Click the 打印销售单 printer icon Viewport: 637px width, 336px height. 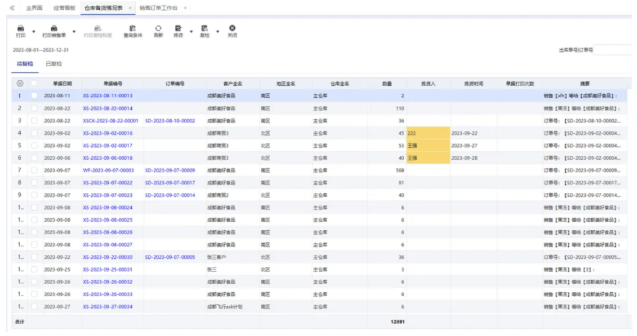pos(54,29)
